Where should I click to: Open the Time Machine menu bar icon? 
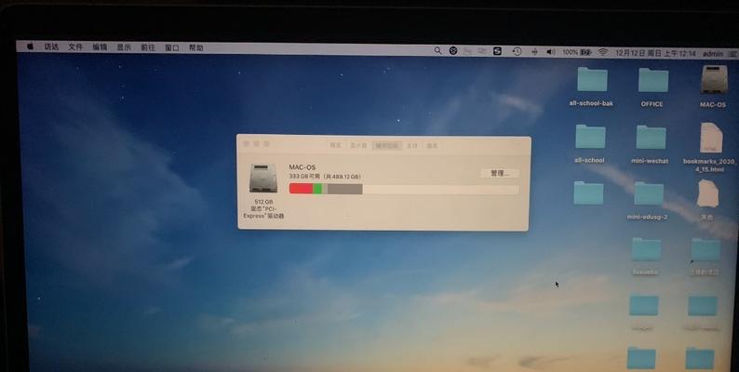point(517,52)
